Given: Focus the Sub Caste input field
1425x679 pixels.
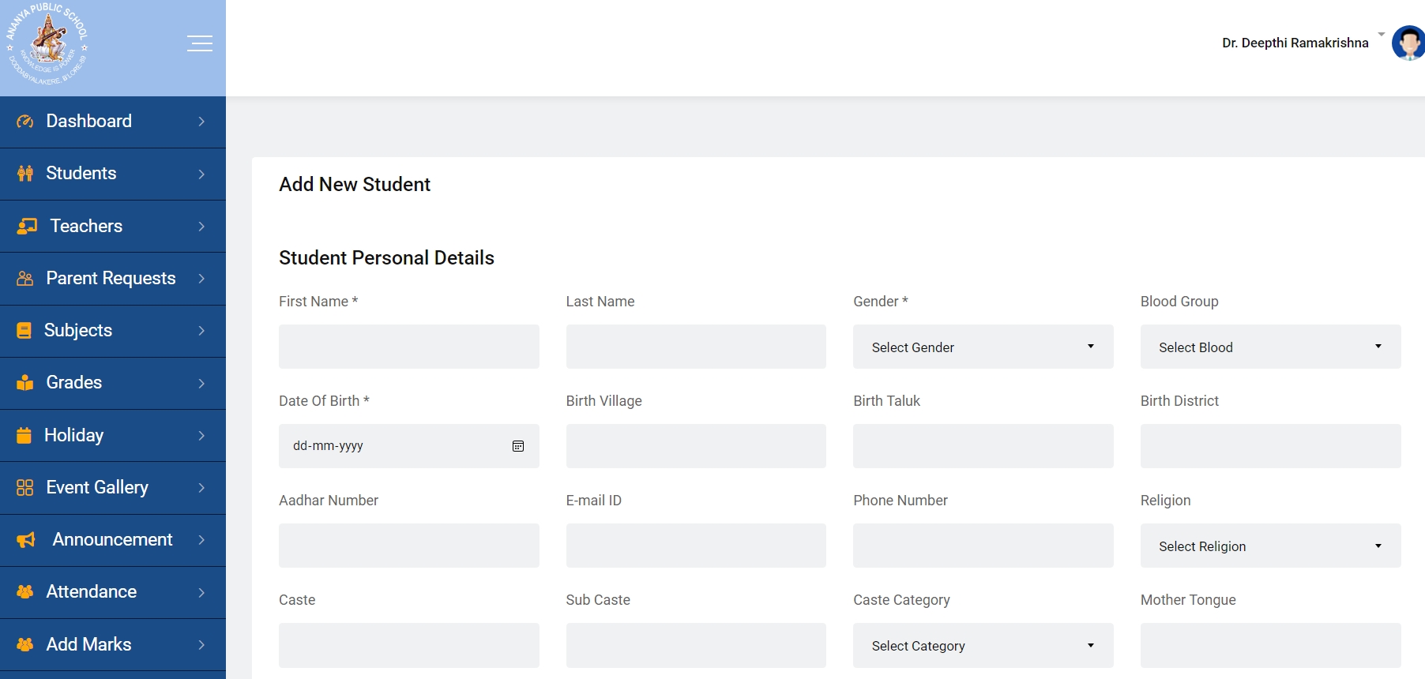Looking at the screenshot, I should click(x=696, y=645).
